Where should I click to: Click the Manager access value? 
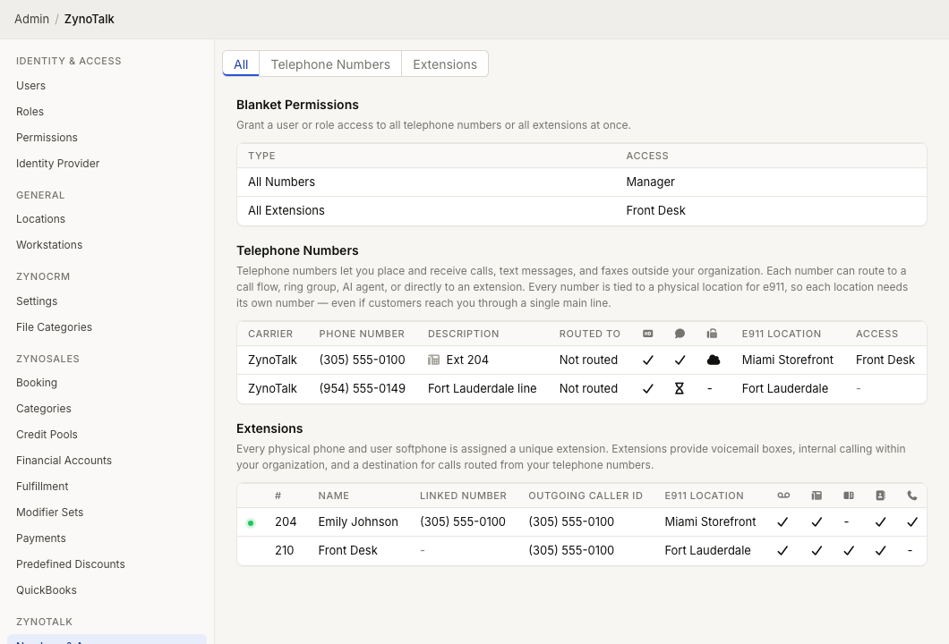pos(650,182)
